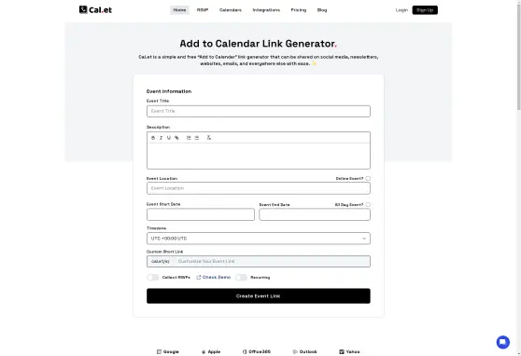Click the Cal.et logo
The image size is (521, 356).
(95, 9)
